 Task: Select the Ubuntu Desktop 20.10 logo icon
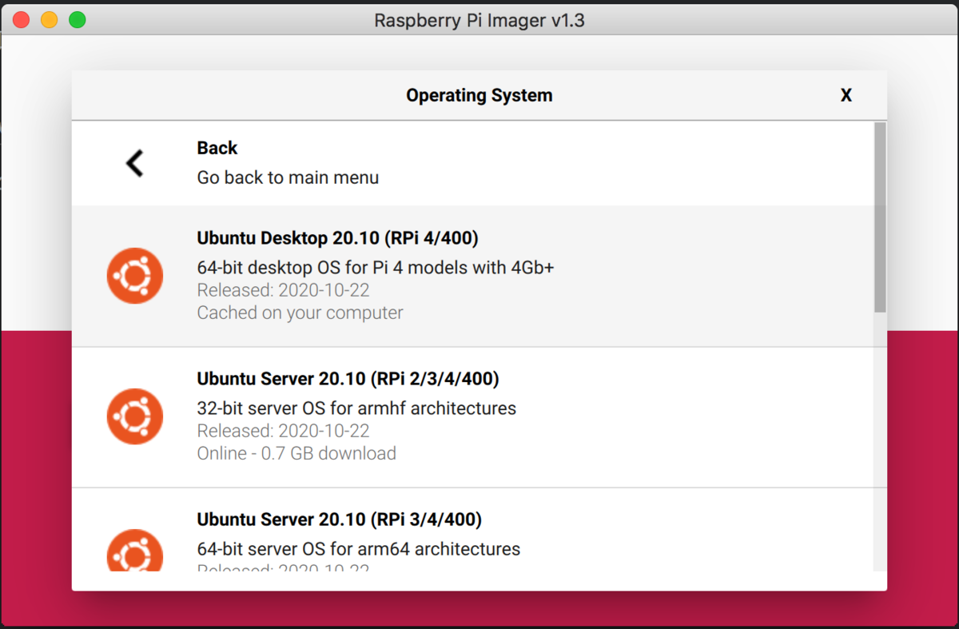point(134,276)
